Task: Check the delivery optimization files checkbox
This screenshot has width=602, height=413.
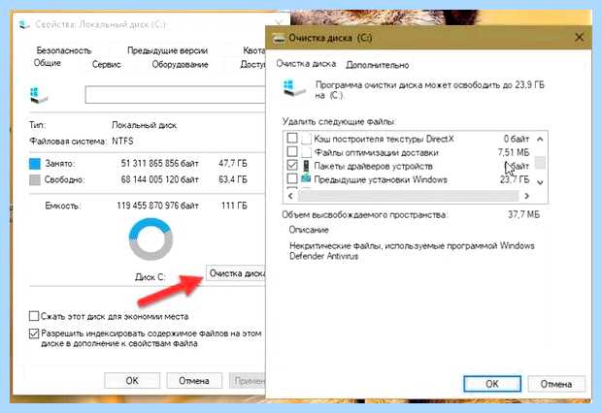Action: coord(292,152)
